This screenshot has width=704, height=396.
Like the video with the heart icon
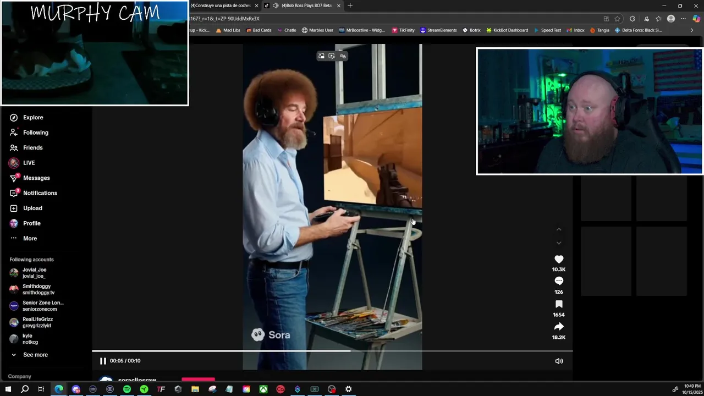[559, 259]
